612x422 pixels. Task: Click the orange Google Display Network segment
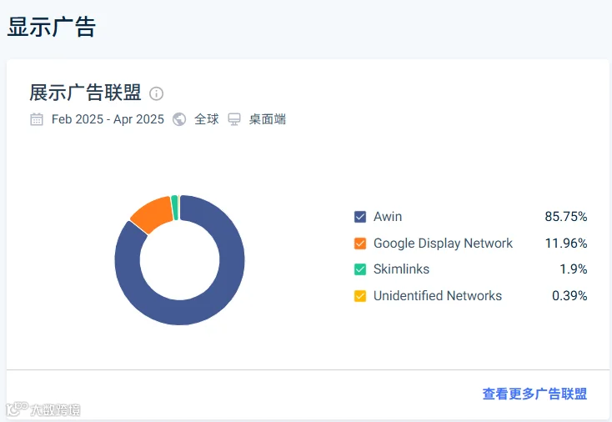(x=153, y=214)
